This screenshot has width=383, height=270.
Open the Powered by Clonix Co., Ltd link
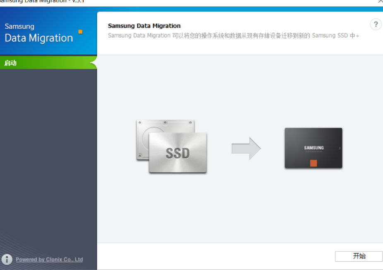49,260
